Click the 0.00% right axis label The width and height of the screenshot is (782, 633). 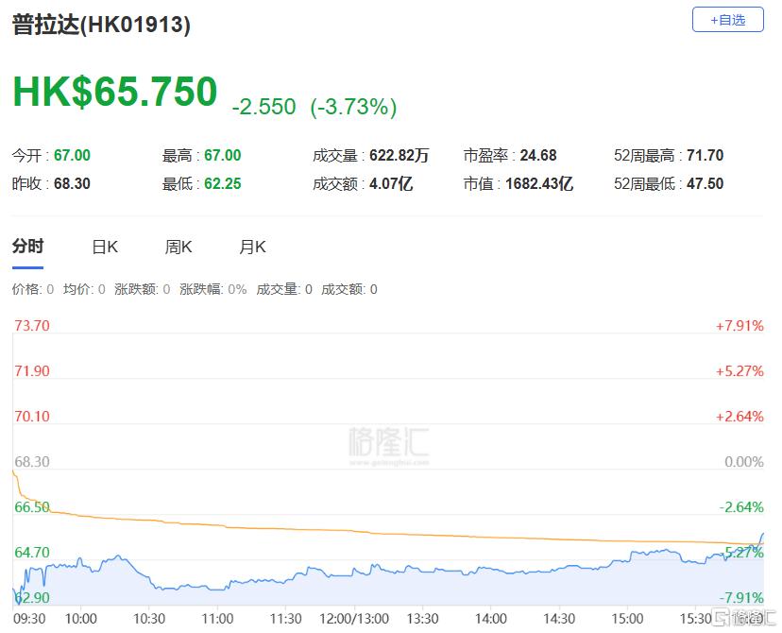[744, 462]
